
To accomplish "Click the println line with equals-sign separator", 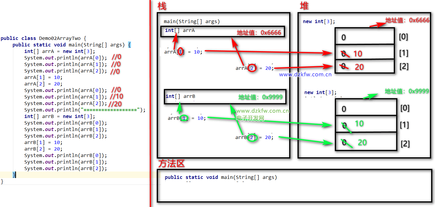I will (85, 110).
